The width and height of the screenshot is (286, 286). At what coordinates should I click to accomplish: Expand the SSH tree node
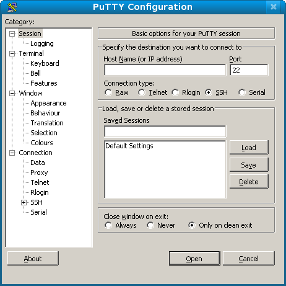(24, 202)
